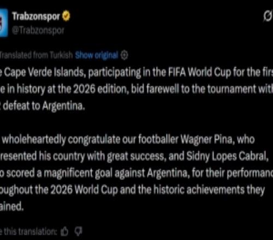This screenshot has height=240, width=273.
Task: Click the 'this translation:' rating label
Action: click(x=29, y=232)
